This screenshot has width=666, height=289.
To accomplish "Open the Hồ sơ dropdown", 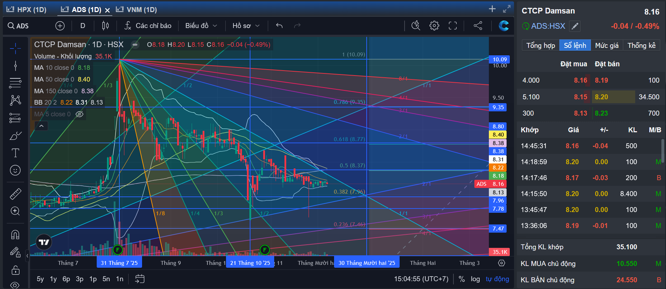I will tap(246, 26).
